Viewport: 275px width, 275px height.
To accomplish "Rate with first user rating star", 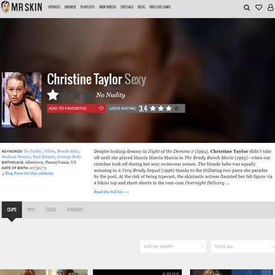I will [153, 108].
